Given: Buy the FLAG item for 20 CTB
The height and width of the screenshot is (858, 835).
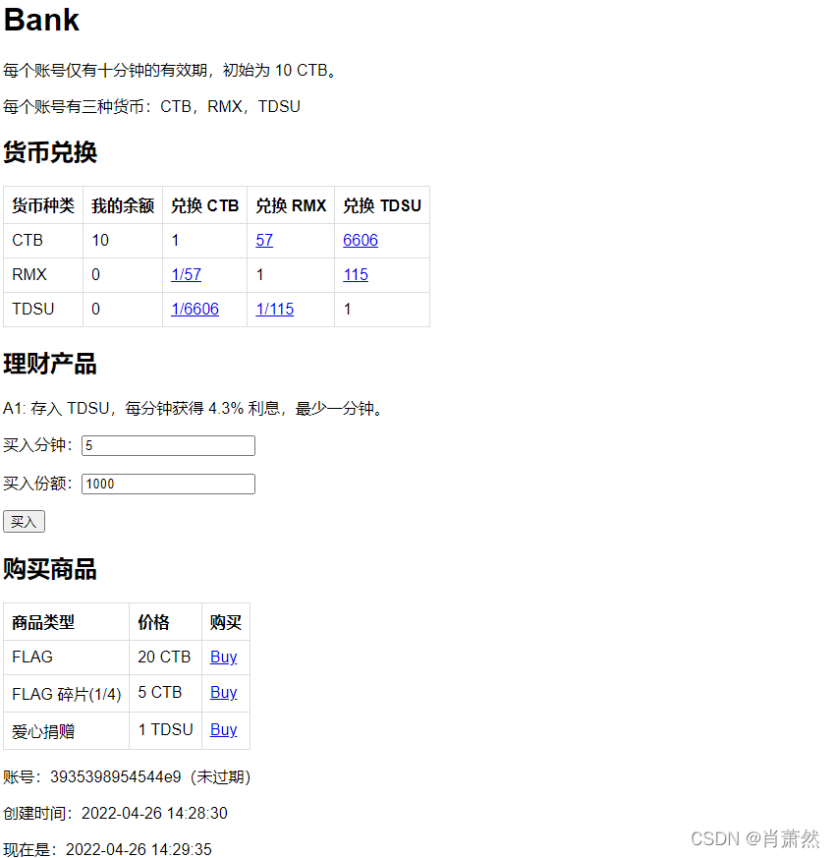Looking at the screenshot, I should [224, 657].
